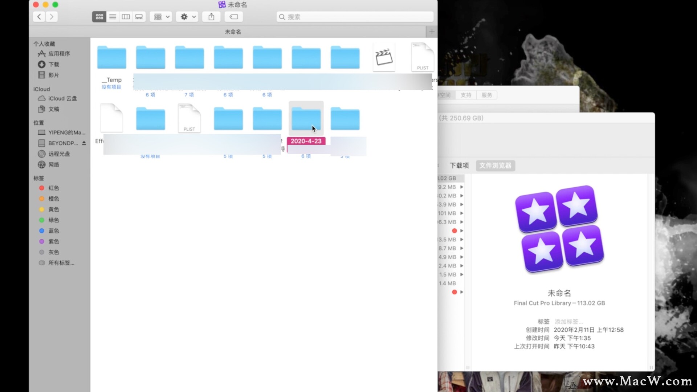Go back with the left arrow
The height and width of the screenshot is (392, 697).
pos(39,17)
